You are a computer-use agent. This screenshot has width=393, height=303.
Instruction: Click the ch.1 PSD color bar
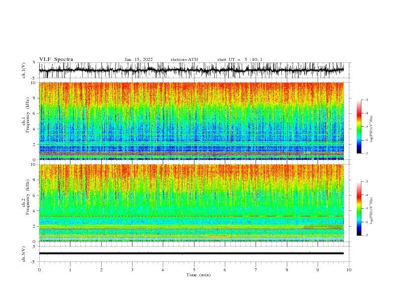coord(359,127)
